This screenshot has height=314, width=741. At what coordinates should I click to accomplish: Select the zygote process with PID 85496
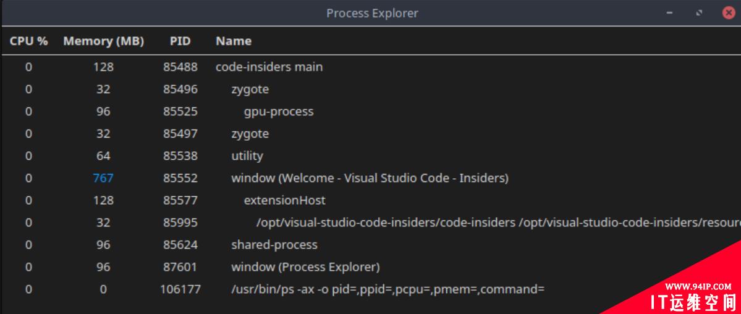(371, 89)
